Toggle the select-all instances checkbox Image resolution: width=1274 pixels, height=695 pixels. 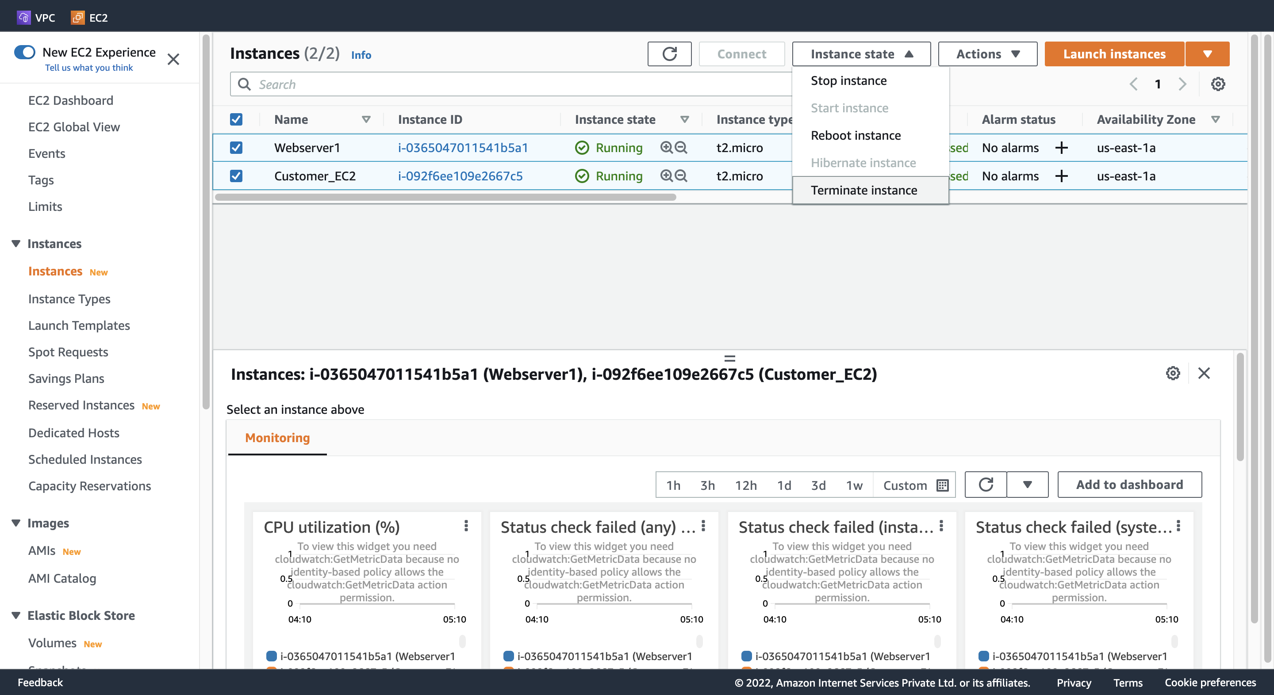[236, 119]
